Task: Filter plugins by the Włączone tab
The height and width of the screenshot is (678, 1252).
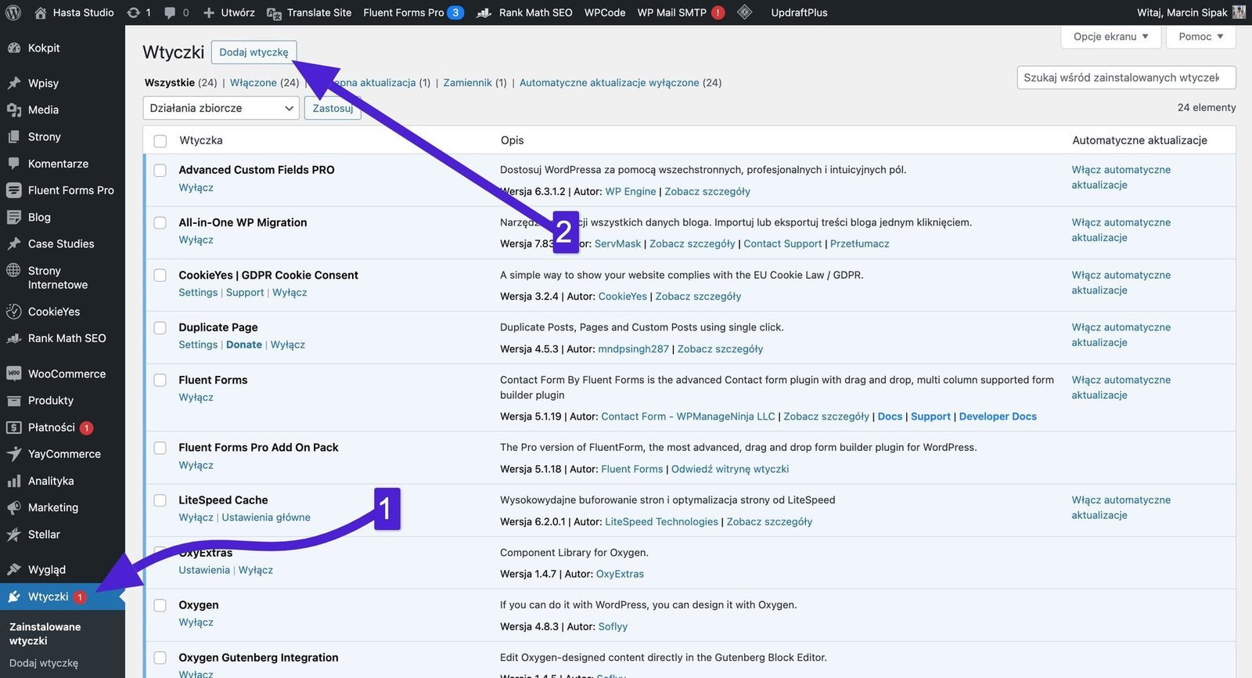Action: click(x=253, y=83)
